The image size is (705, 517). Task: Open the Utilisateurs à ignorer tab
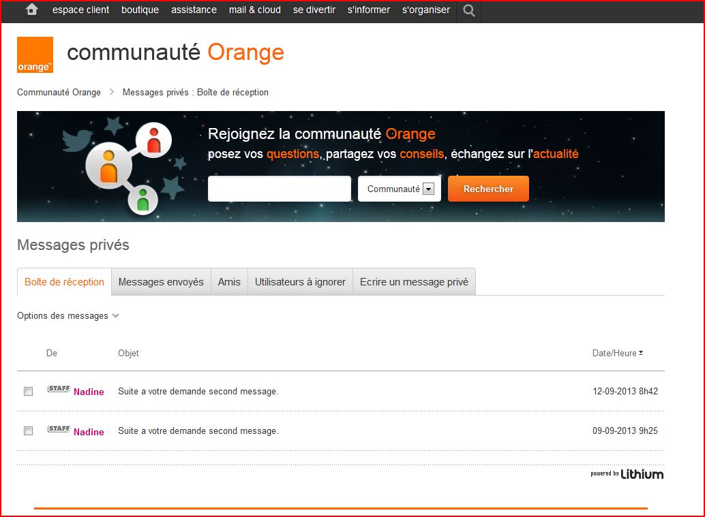coord(300,282)
